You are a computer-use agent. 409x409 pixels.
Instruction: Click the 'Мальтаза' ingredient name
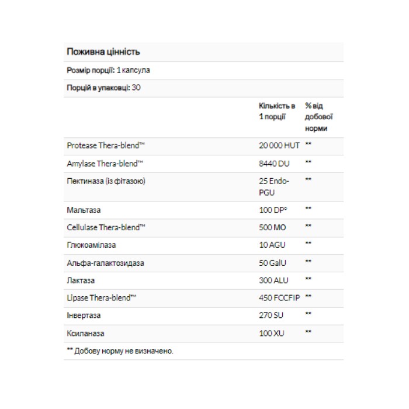click(x=84, y=209)
